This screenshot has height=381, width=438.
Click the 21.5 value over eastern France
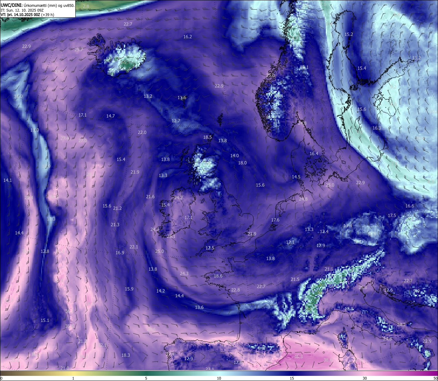[295, 280]
